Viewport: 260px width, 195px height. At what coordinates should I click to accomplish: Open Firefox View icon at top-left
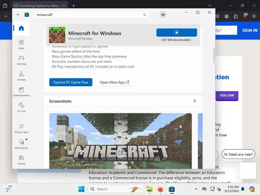[5, 6]
